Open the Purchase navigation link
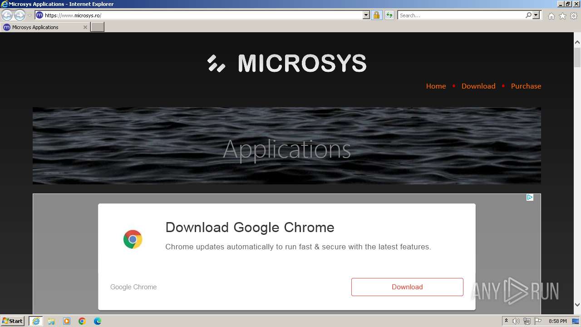This screenshot has height=327, width=581. pos(526,86)
